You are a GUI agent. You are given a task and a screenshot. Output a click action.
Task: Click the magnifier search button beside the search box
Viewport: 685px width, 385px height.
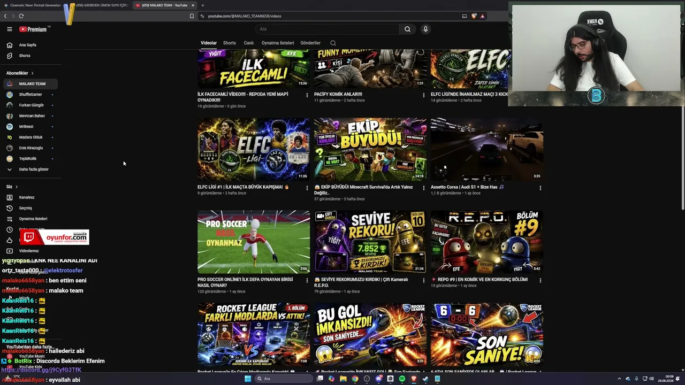tap(407, 29)
